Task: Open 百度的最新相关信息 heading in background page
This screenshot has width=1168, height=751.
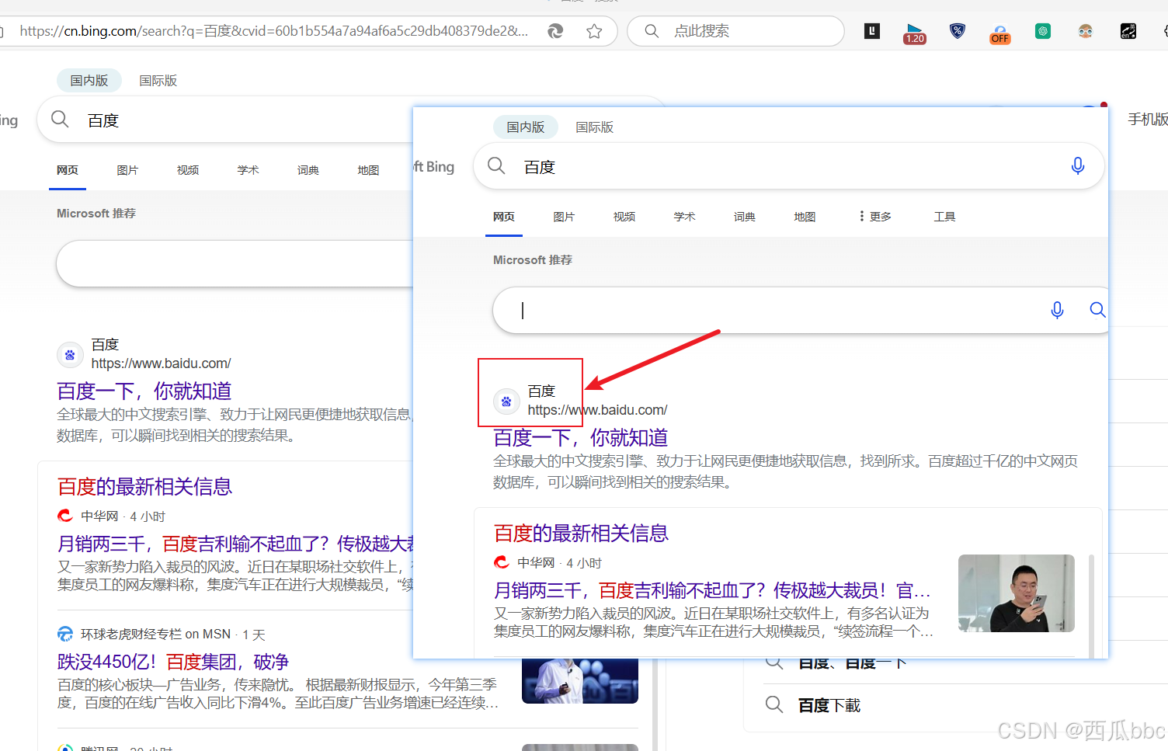Action: coord(144,487)
